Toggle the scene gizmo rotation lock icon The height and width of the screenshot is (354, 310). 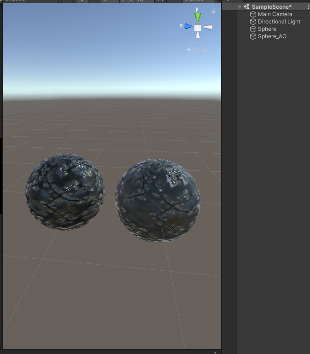click(213, 12)
